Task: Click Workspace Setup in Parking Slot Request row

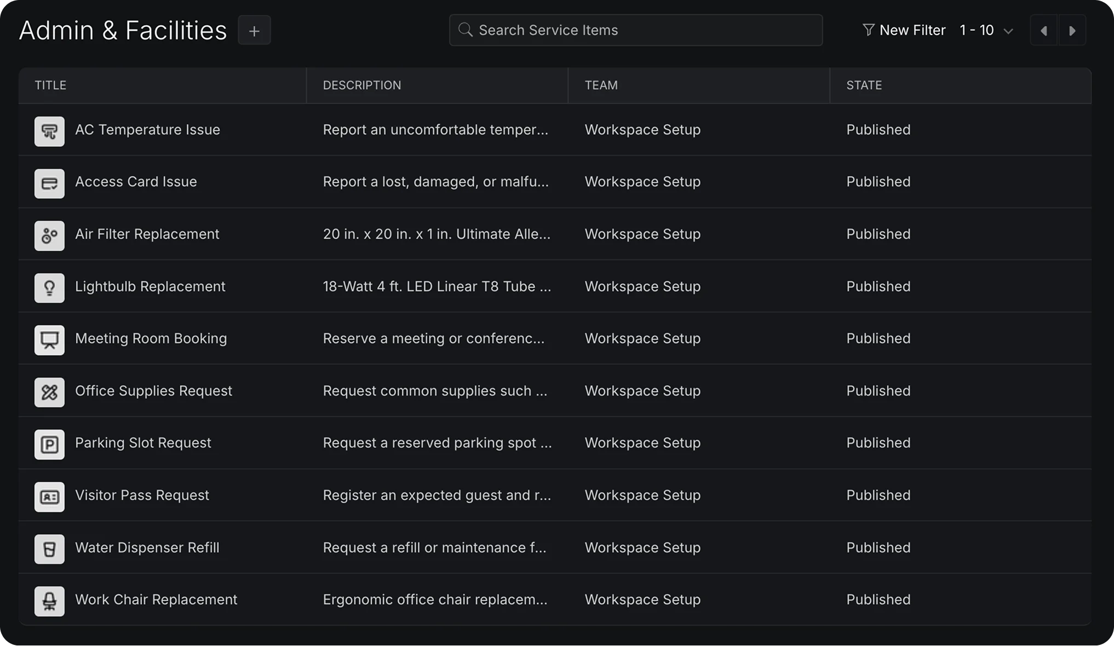Action: pyautogui.click(x=642, y=443)
